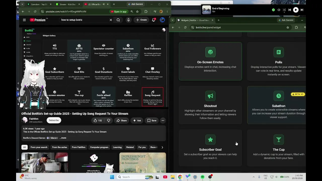This screenshot has height=181, width=322.
Task: Open the Impressionist Paintings video thumbnail
Action: point(143,162)
